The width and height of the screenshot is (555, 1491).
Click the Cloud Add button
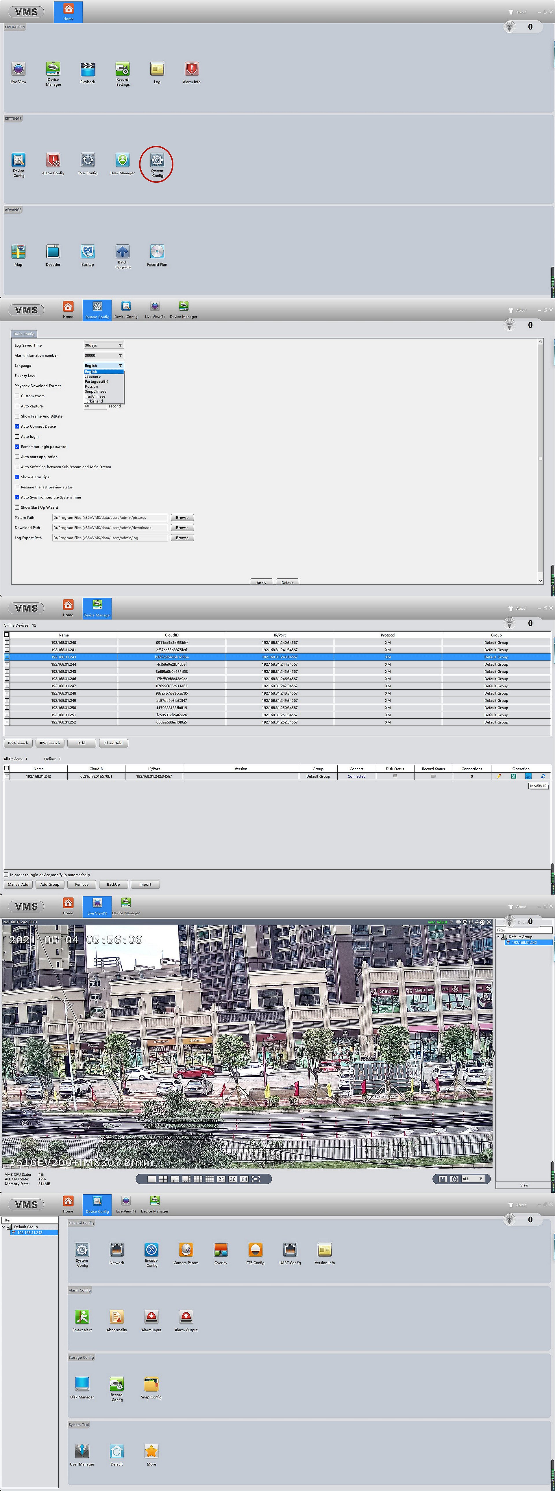click(113, 743)
